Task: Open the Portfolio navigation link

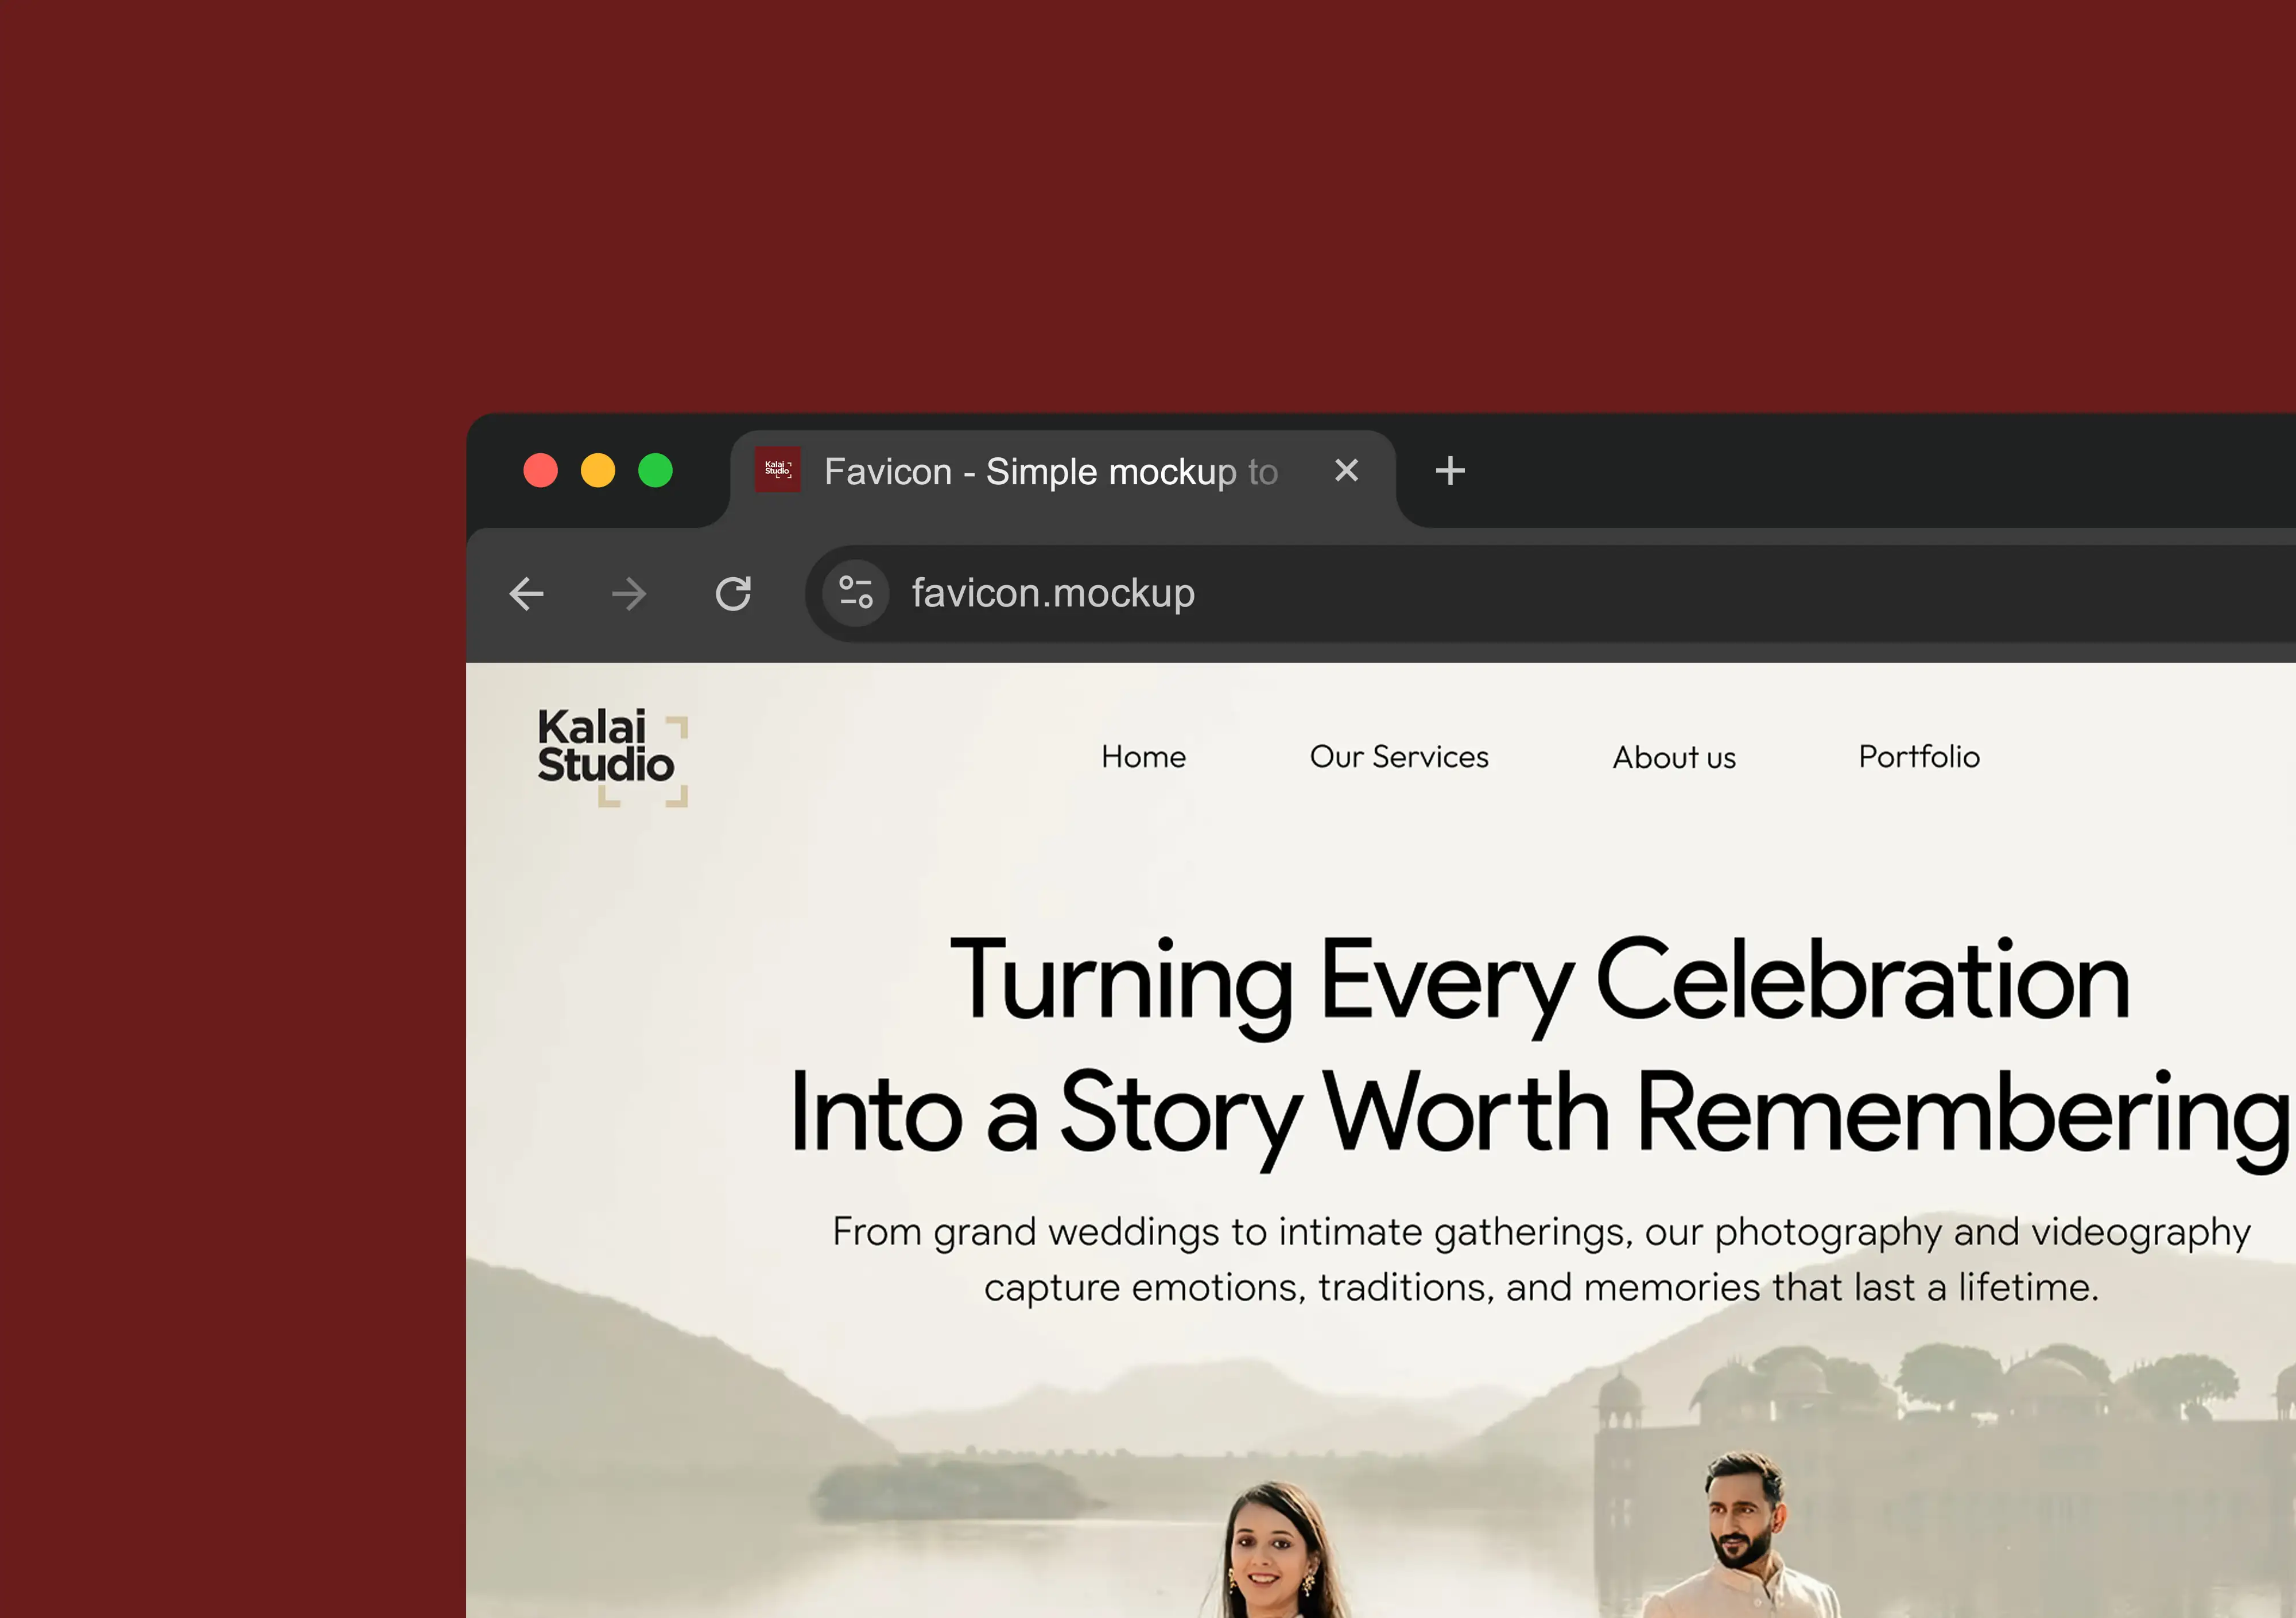Action: click(x=1919, y=757)
